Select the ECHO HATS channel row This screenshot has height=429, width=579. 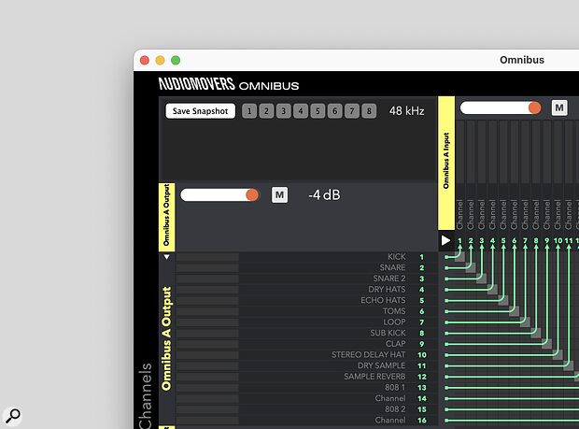[306, 300]
